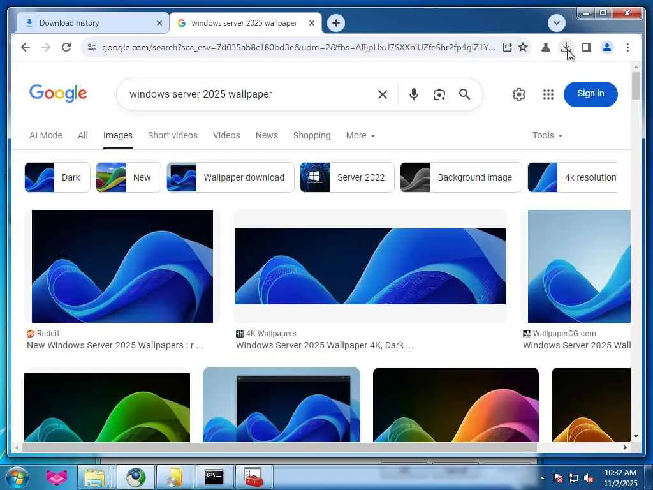Open the Windows Start menu

[x=17, y=477]
